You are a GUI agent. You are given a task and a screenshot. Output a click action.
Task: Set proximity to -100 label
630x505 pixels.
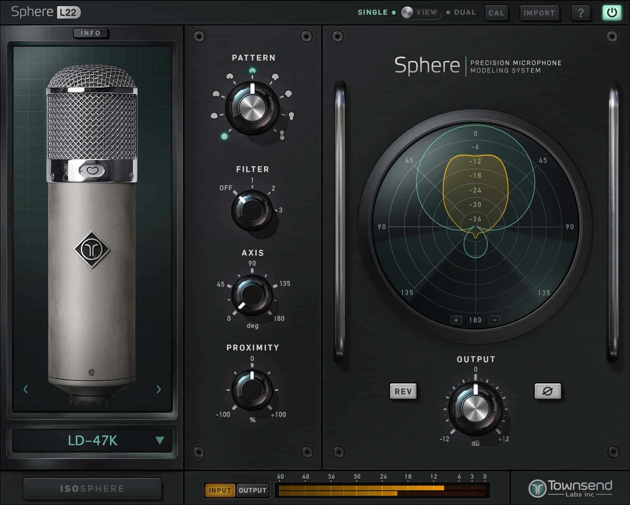coord(223,414)
